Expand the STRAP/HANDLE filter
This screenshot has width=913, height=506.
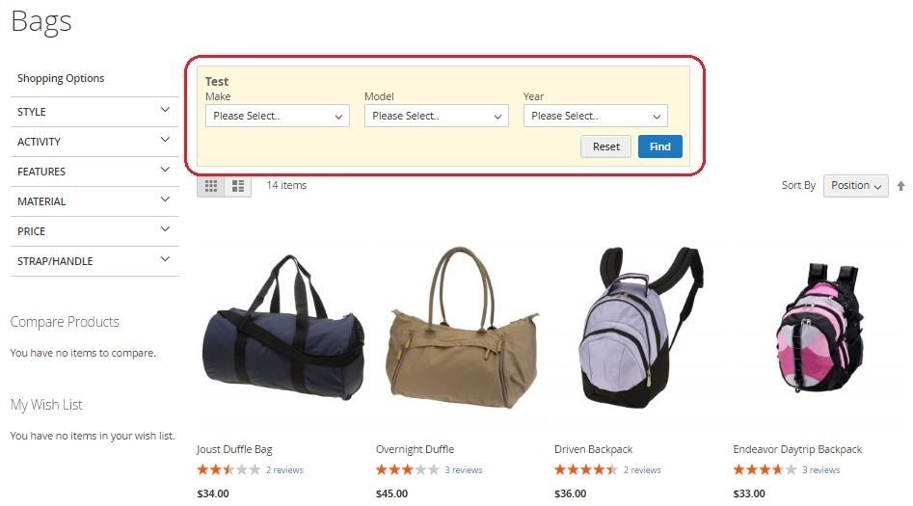pyautogui.click(x=94, y=261)
